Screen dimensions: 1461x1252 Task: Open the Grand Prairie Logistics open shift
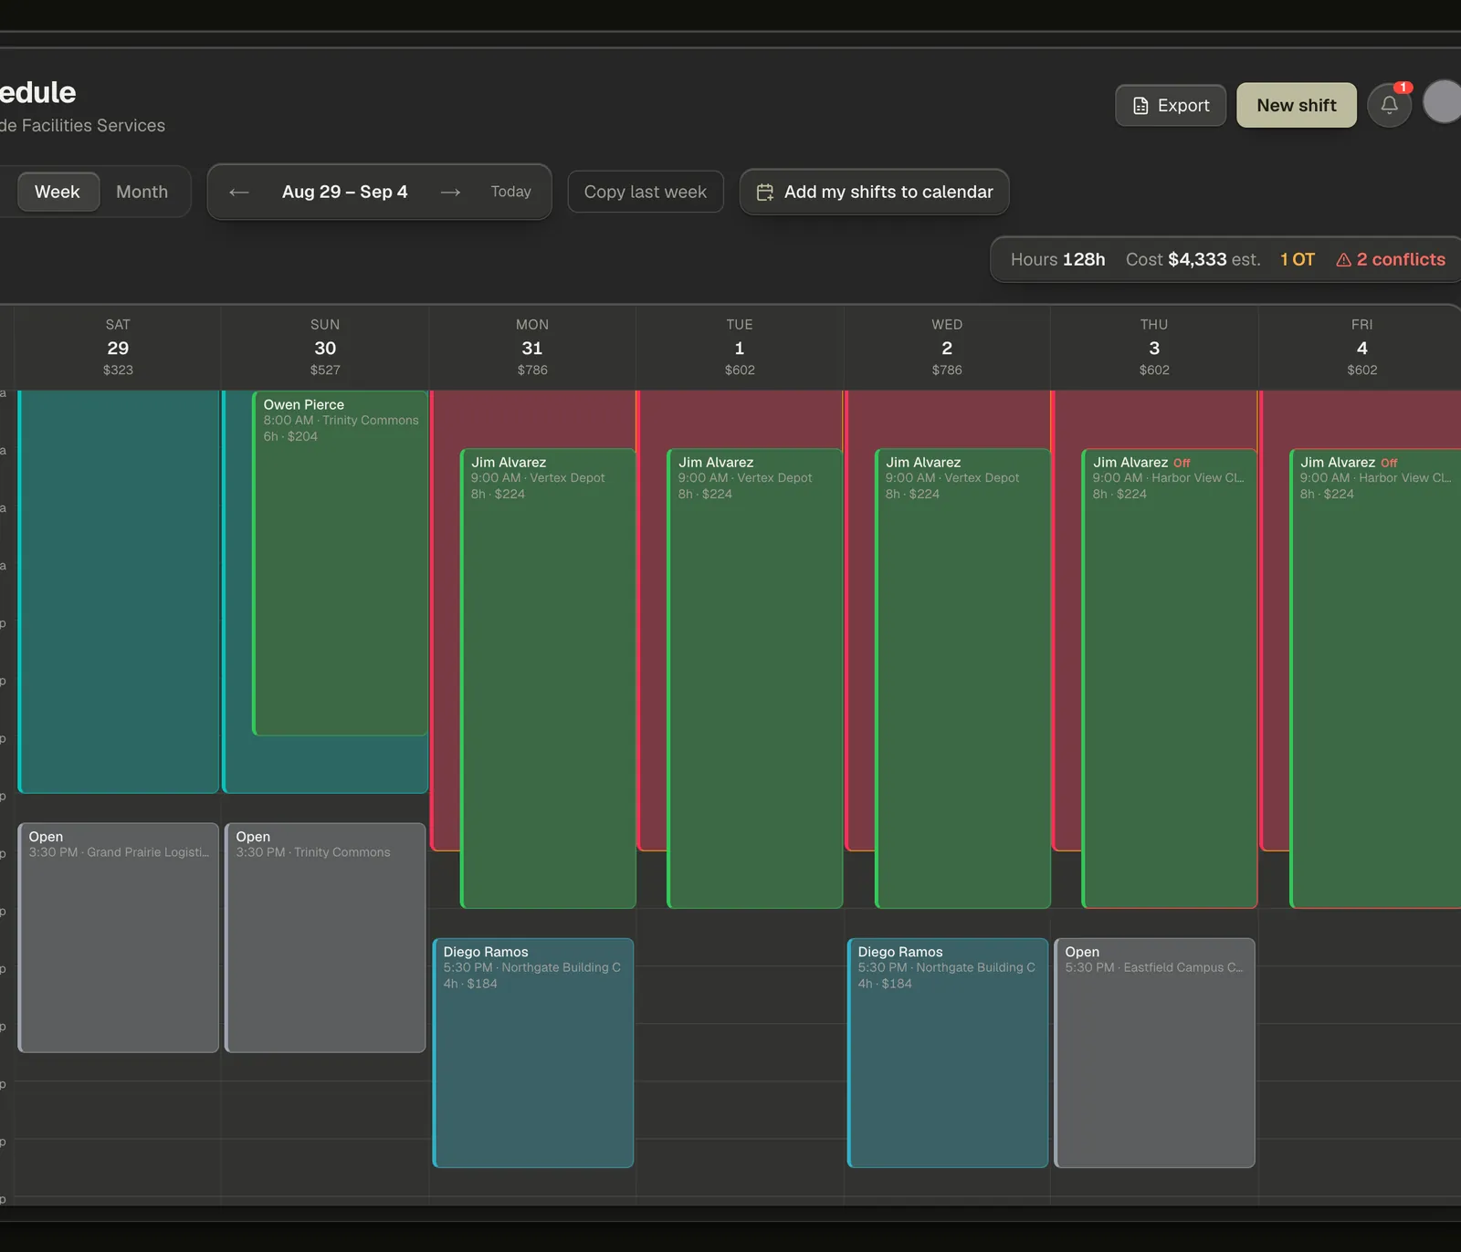(x=119, y=938)
